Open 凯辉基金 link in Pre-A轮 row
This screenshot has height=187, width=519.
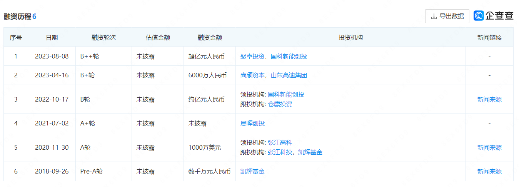252,172
